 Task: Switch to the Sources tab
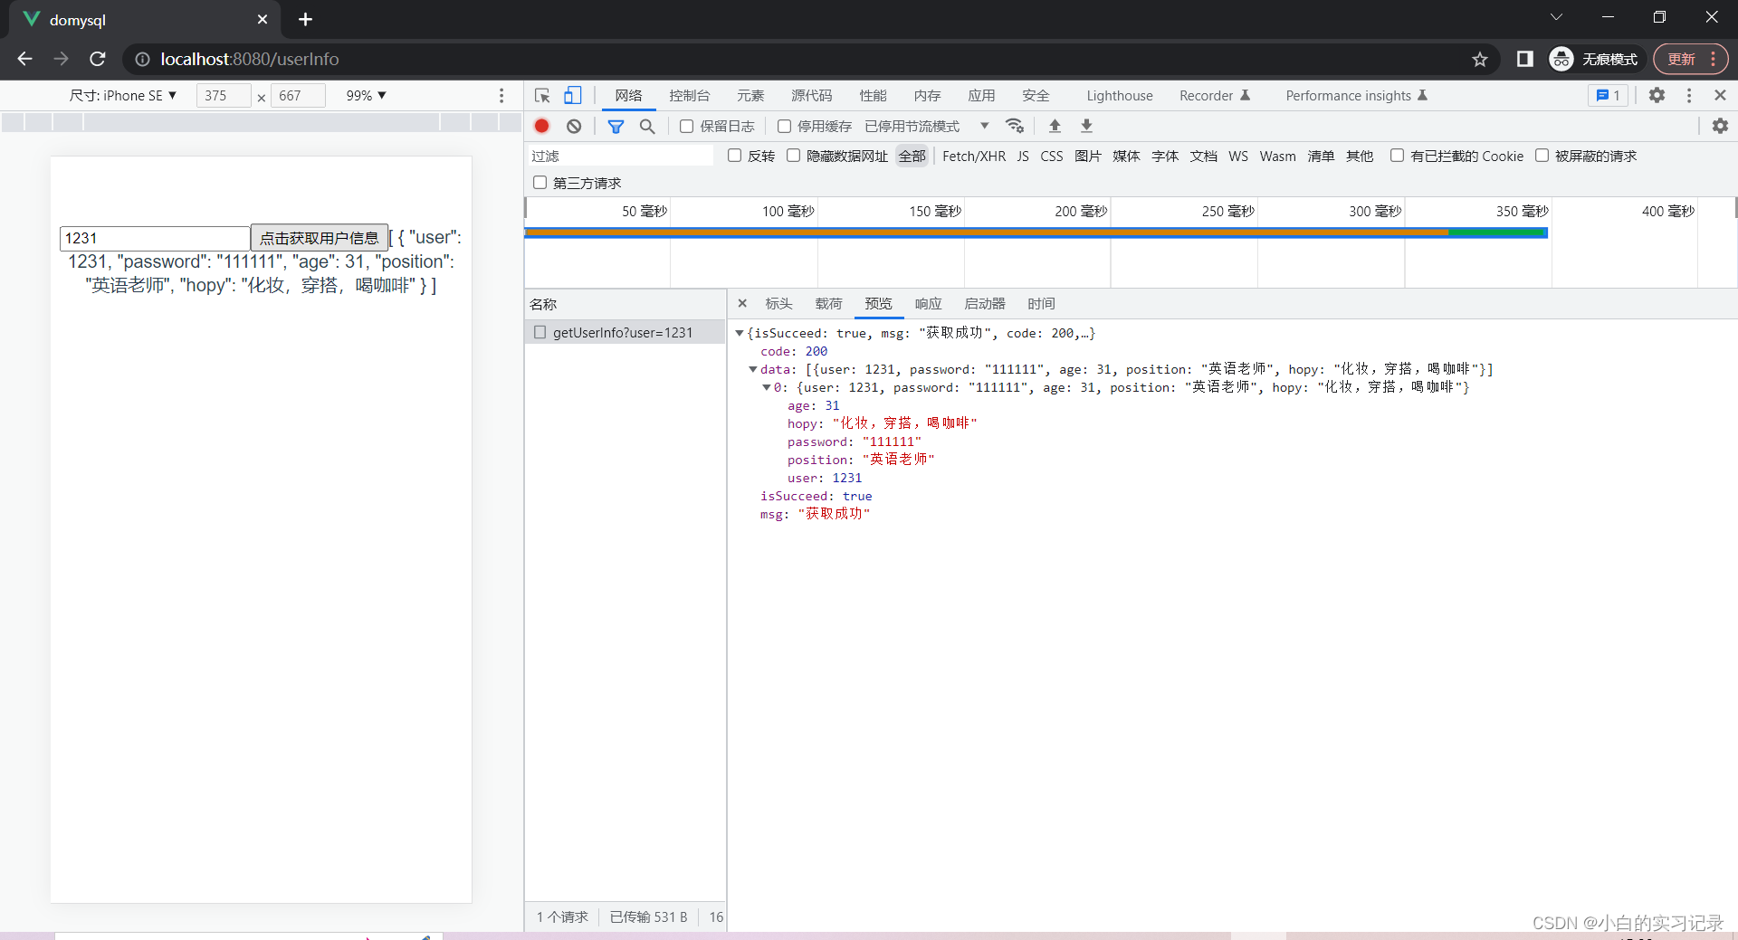(x=812, y=96)
